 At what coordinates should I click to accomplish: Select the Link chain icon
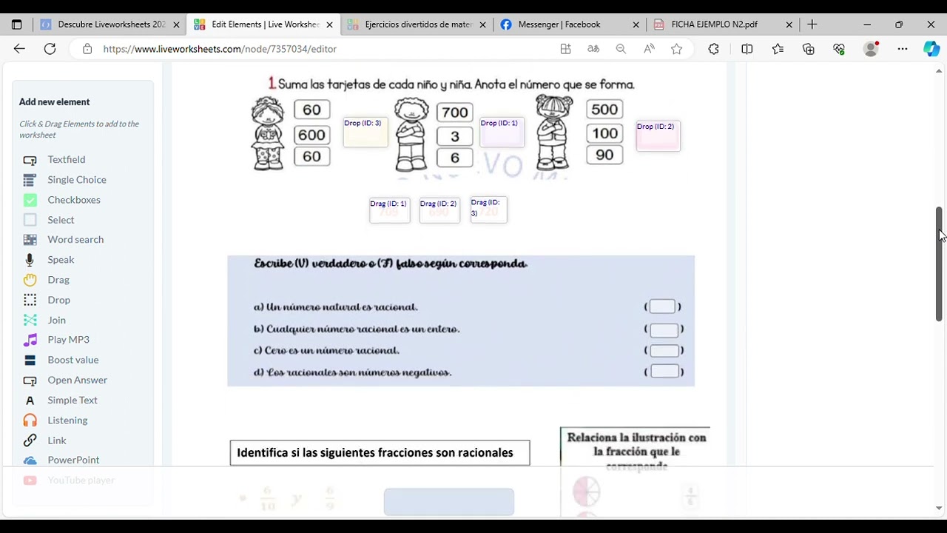30,440
